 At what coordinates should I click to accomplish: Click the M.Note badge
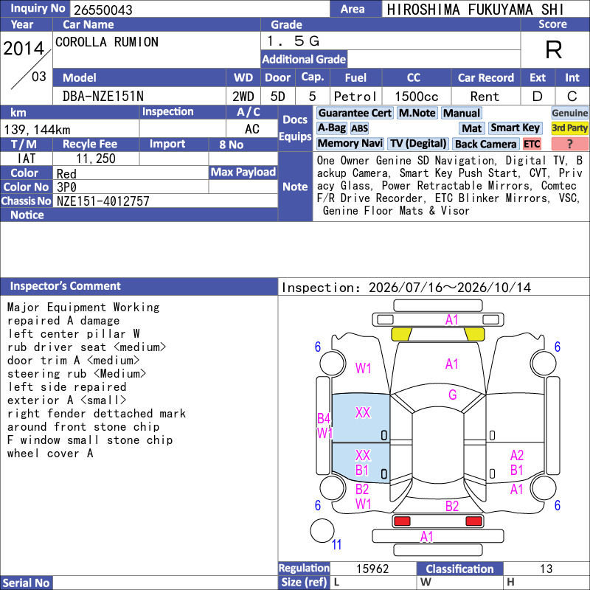click(x=417, y=113)
